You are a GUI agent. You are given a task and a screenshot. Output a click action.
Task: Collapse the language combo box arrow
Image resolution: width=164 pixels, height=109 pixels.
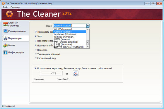pos(88,26)
